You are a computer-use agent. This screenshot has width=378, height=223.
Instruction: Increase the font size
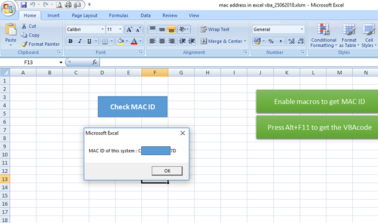pyautogui.click(x=129, y=29)
